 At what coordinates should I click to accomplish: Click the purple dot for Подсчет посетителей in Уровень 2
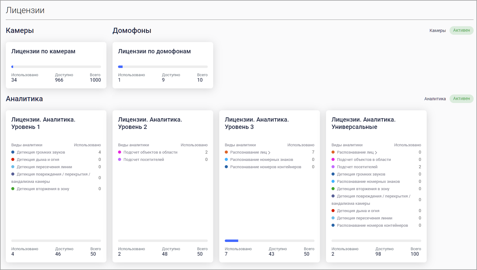click(x=120, y=160)
